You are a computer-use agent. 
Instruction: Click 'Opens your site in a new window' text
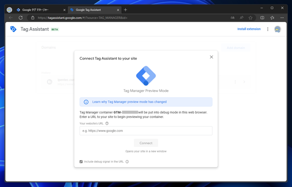146,151
